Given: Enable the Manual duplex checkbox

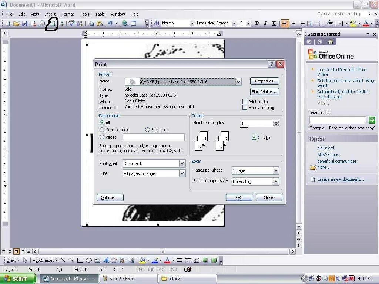Looking at the screenshot, I should tap(245, 108).
